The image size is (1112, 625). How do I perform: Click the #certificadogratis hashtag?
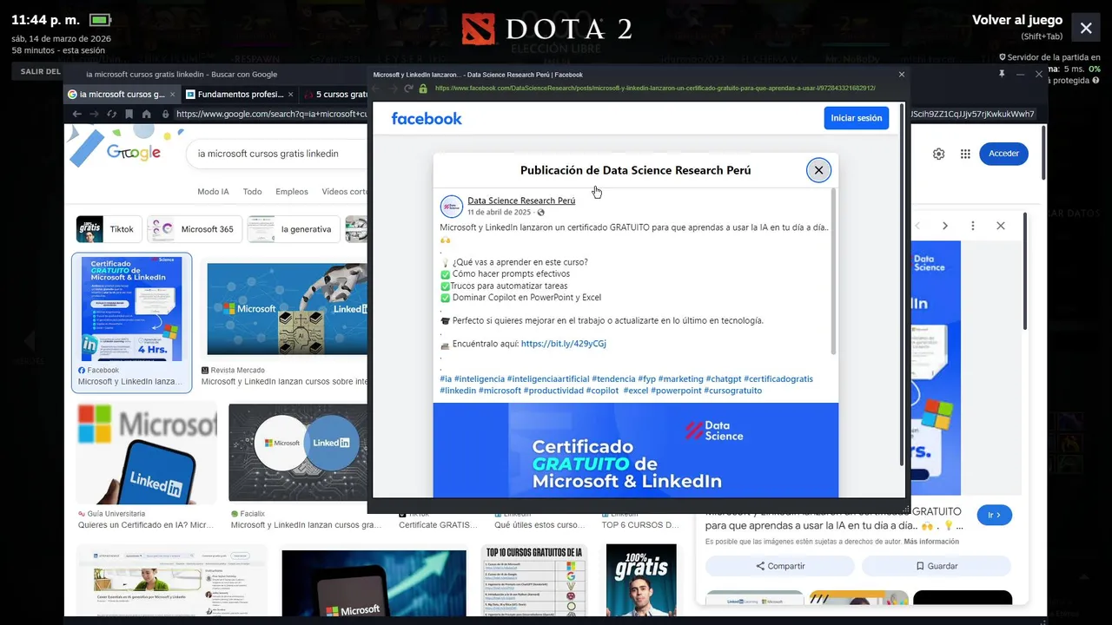[x=779, y=379]
